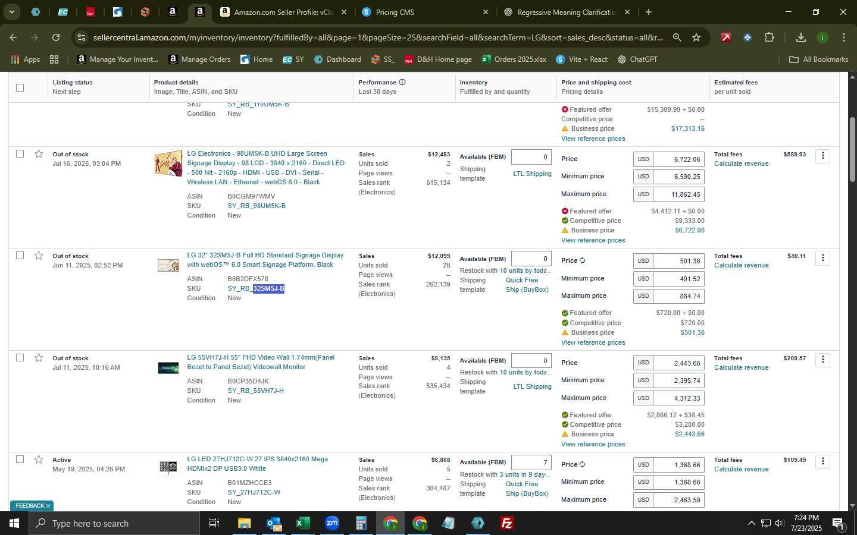
Task: Switch to Amazon Seller Profile tab
Action: click(x=284, y=12)
